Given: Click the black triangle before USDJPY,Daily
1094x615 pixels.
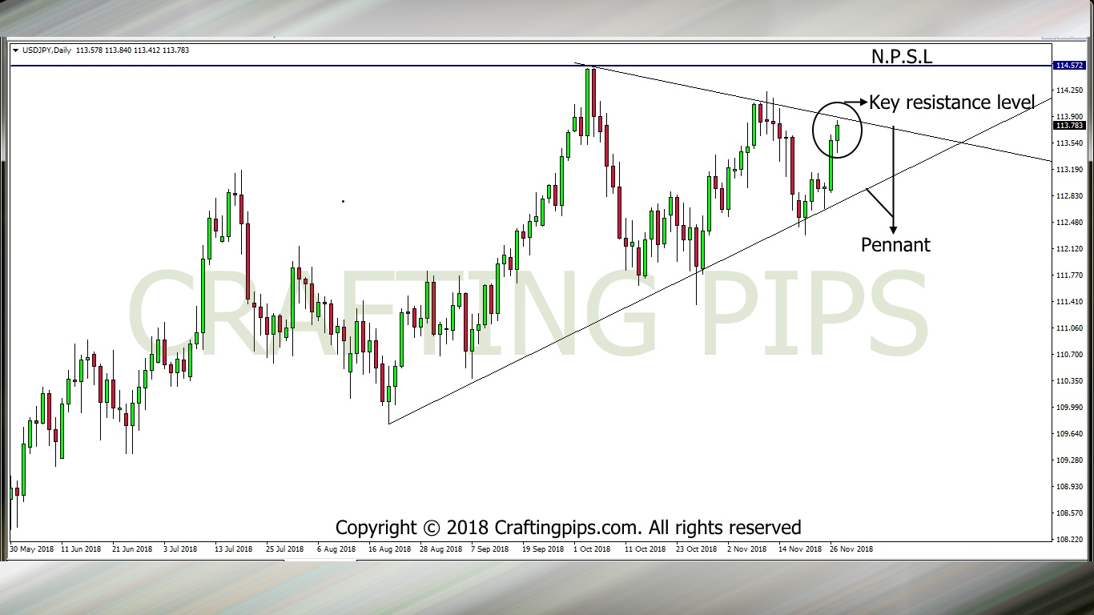Looking at the screenshot, I should (x=16, y=50).
